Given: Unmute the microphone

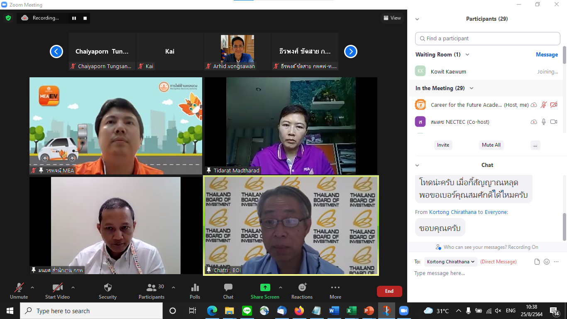Looking at the screenshot, I should click(19, 290).
